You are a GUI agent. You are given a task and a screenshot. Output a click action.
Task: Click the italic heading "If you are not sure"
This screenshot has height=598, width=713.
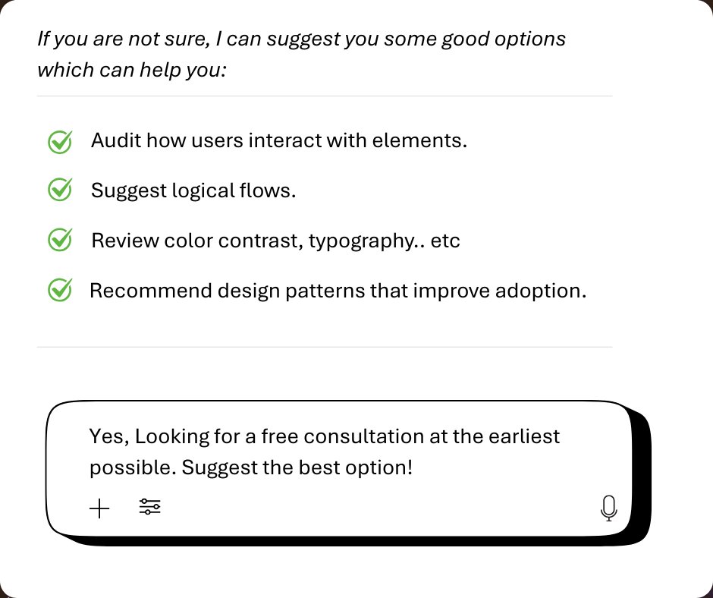coord(301,39)
